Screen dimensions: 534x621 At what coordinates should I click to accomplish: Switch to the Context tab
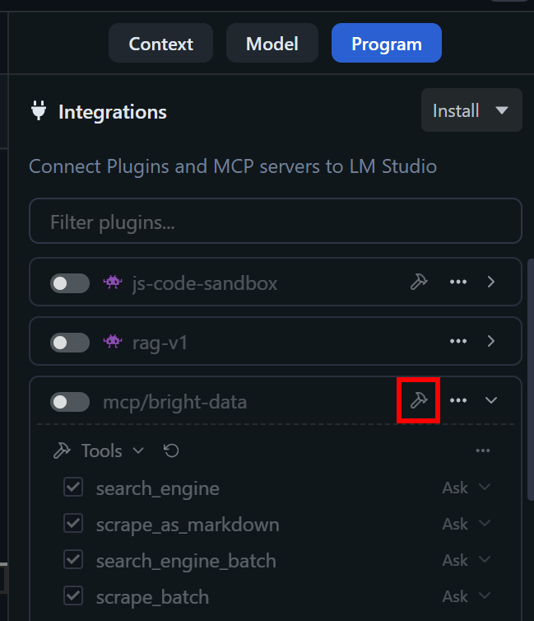coord(160,44)
